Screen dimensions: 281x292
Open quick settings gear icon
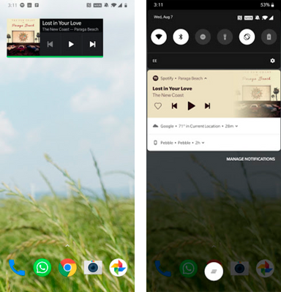(272, 61)
